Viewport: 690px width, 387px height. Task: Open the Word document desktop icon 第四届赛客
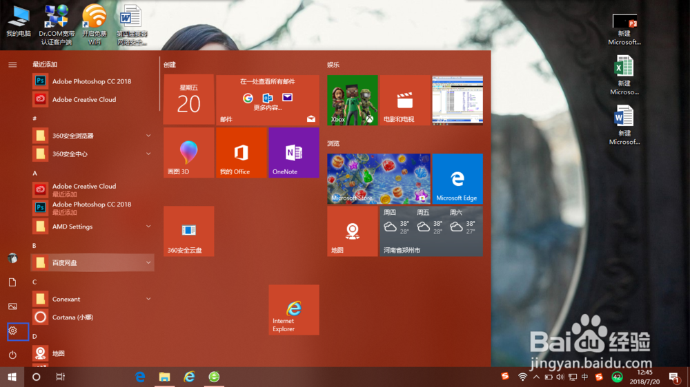pyautogui.click(x=132, y=25)
